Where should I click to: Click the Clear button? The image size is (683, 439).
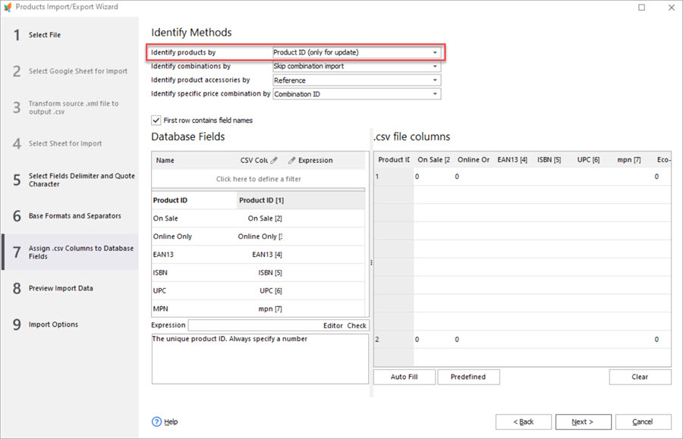click(x=640, y=377)
